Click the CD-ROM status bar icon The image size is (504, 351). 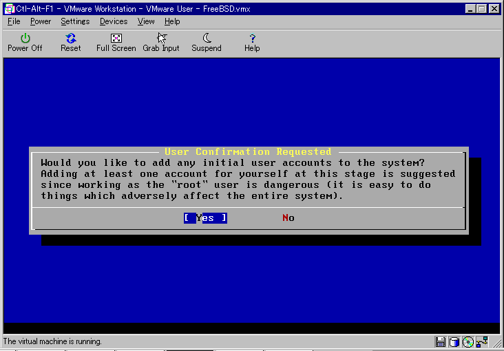[x=468, y=341]
